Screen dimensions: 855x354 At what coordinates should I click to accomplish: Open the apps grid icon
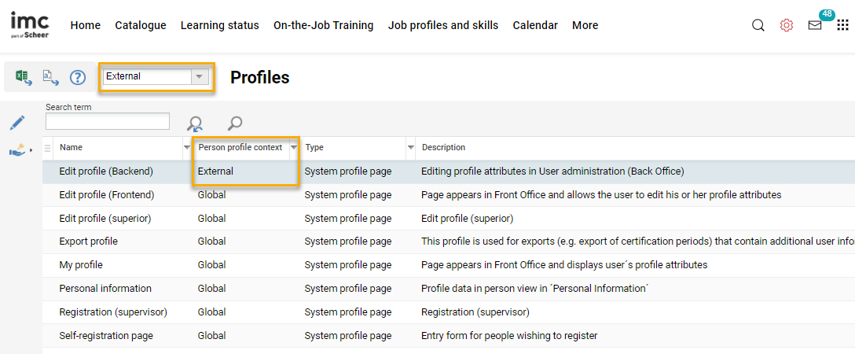pos(842,25)
